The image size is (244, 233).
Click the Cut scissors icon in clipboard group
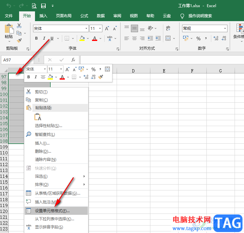coord(19,26)
